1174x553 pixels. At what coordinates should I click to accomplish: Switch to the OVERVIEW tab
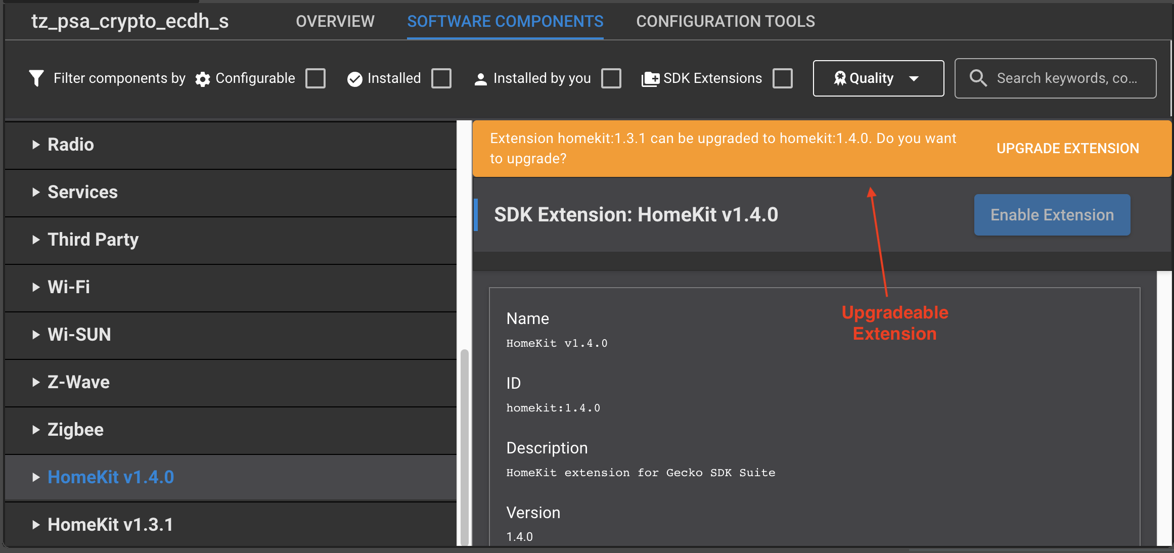(x=335, y=21)
